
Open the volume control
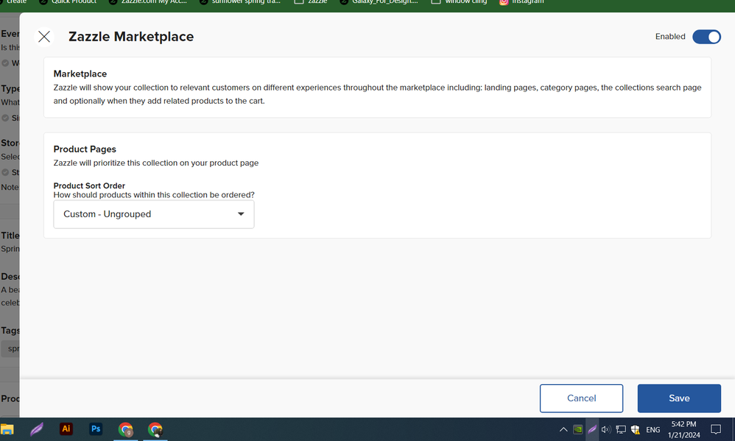[606, 429]
